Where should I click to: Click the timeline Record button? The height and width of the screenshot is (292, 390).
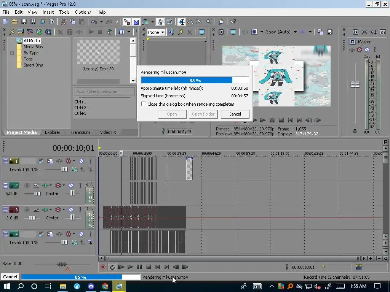pyautogui.click(x=103, y=267)
